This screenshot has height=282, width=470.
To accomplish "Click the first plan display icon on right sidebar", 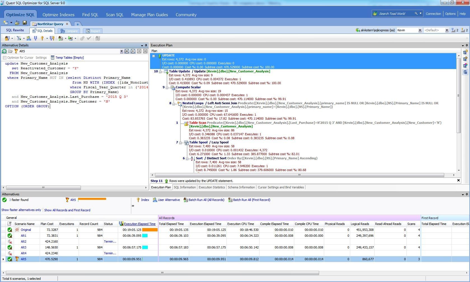I will click(x=465, y=52).
